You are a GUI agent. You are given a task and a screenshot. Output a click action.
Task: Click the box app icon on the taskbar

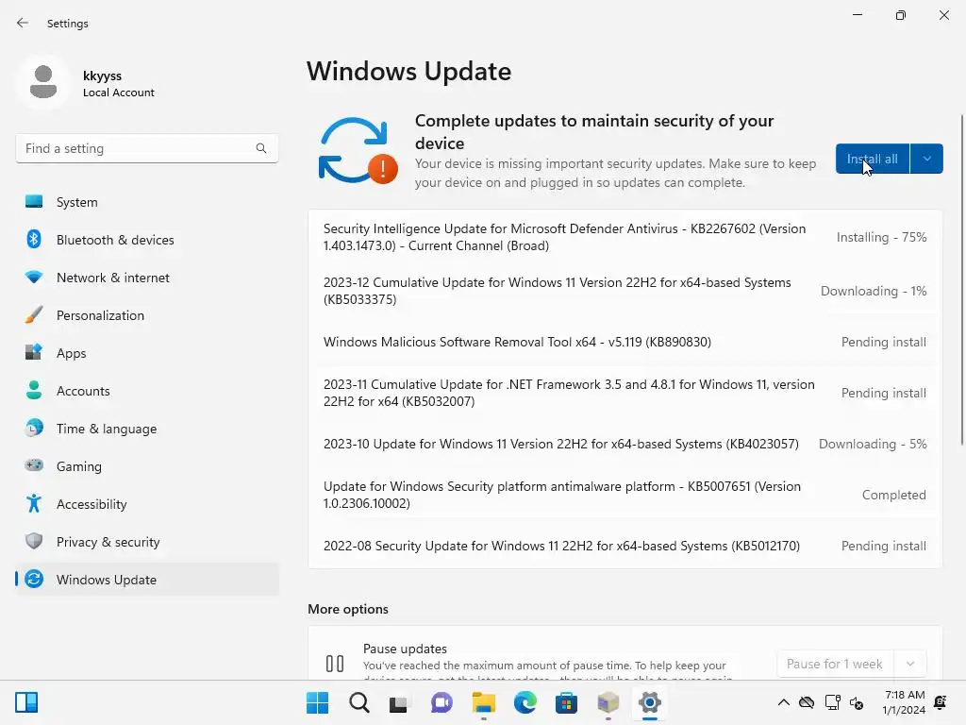608,702
